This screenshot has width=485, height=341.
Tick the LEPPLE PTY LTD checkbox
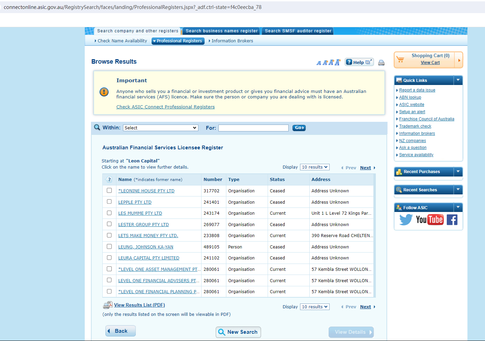(109, 202)
